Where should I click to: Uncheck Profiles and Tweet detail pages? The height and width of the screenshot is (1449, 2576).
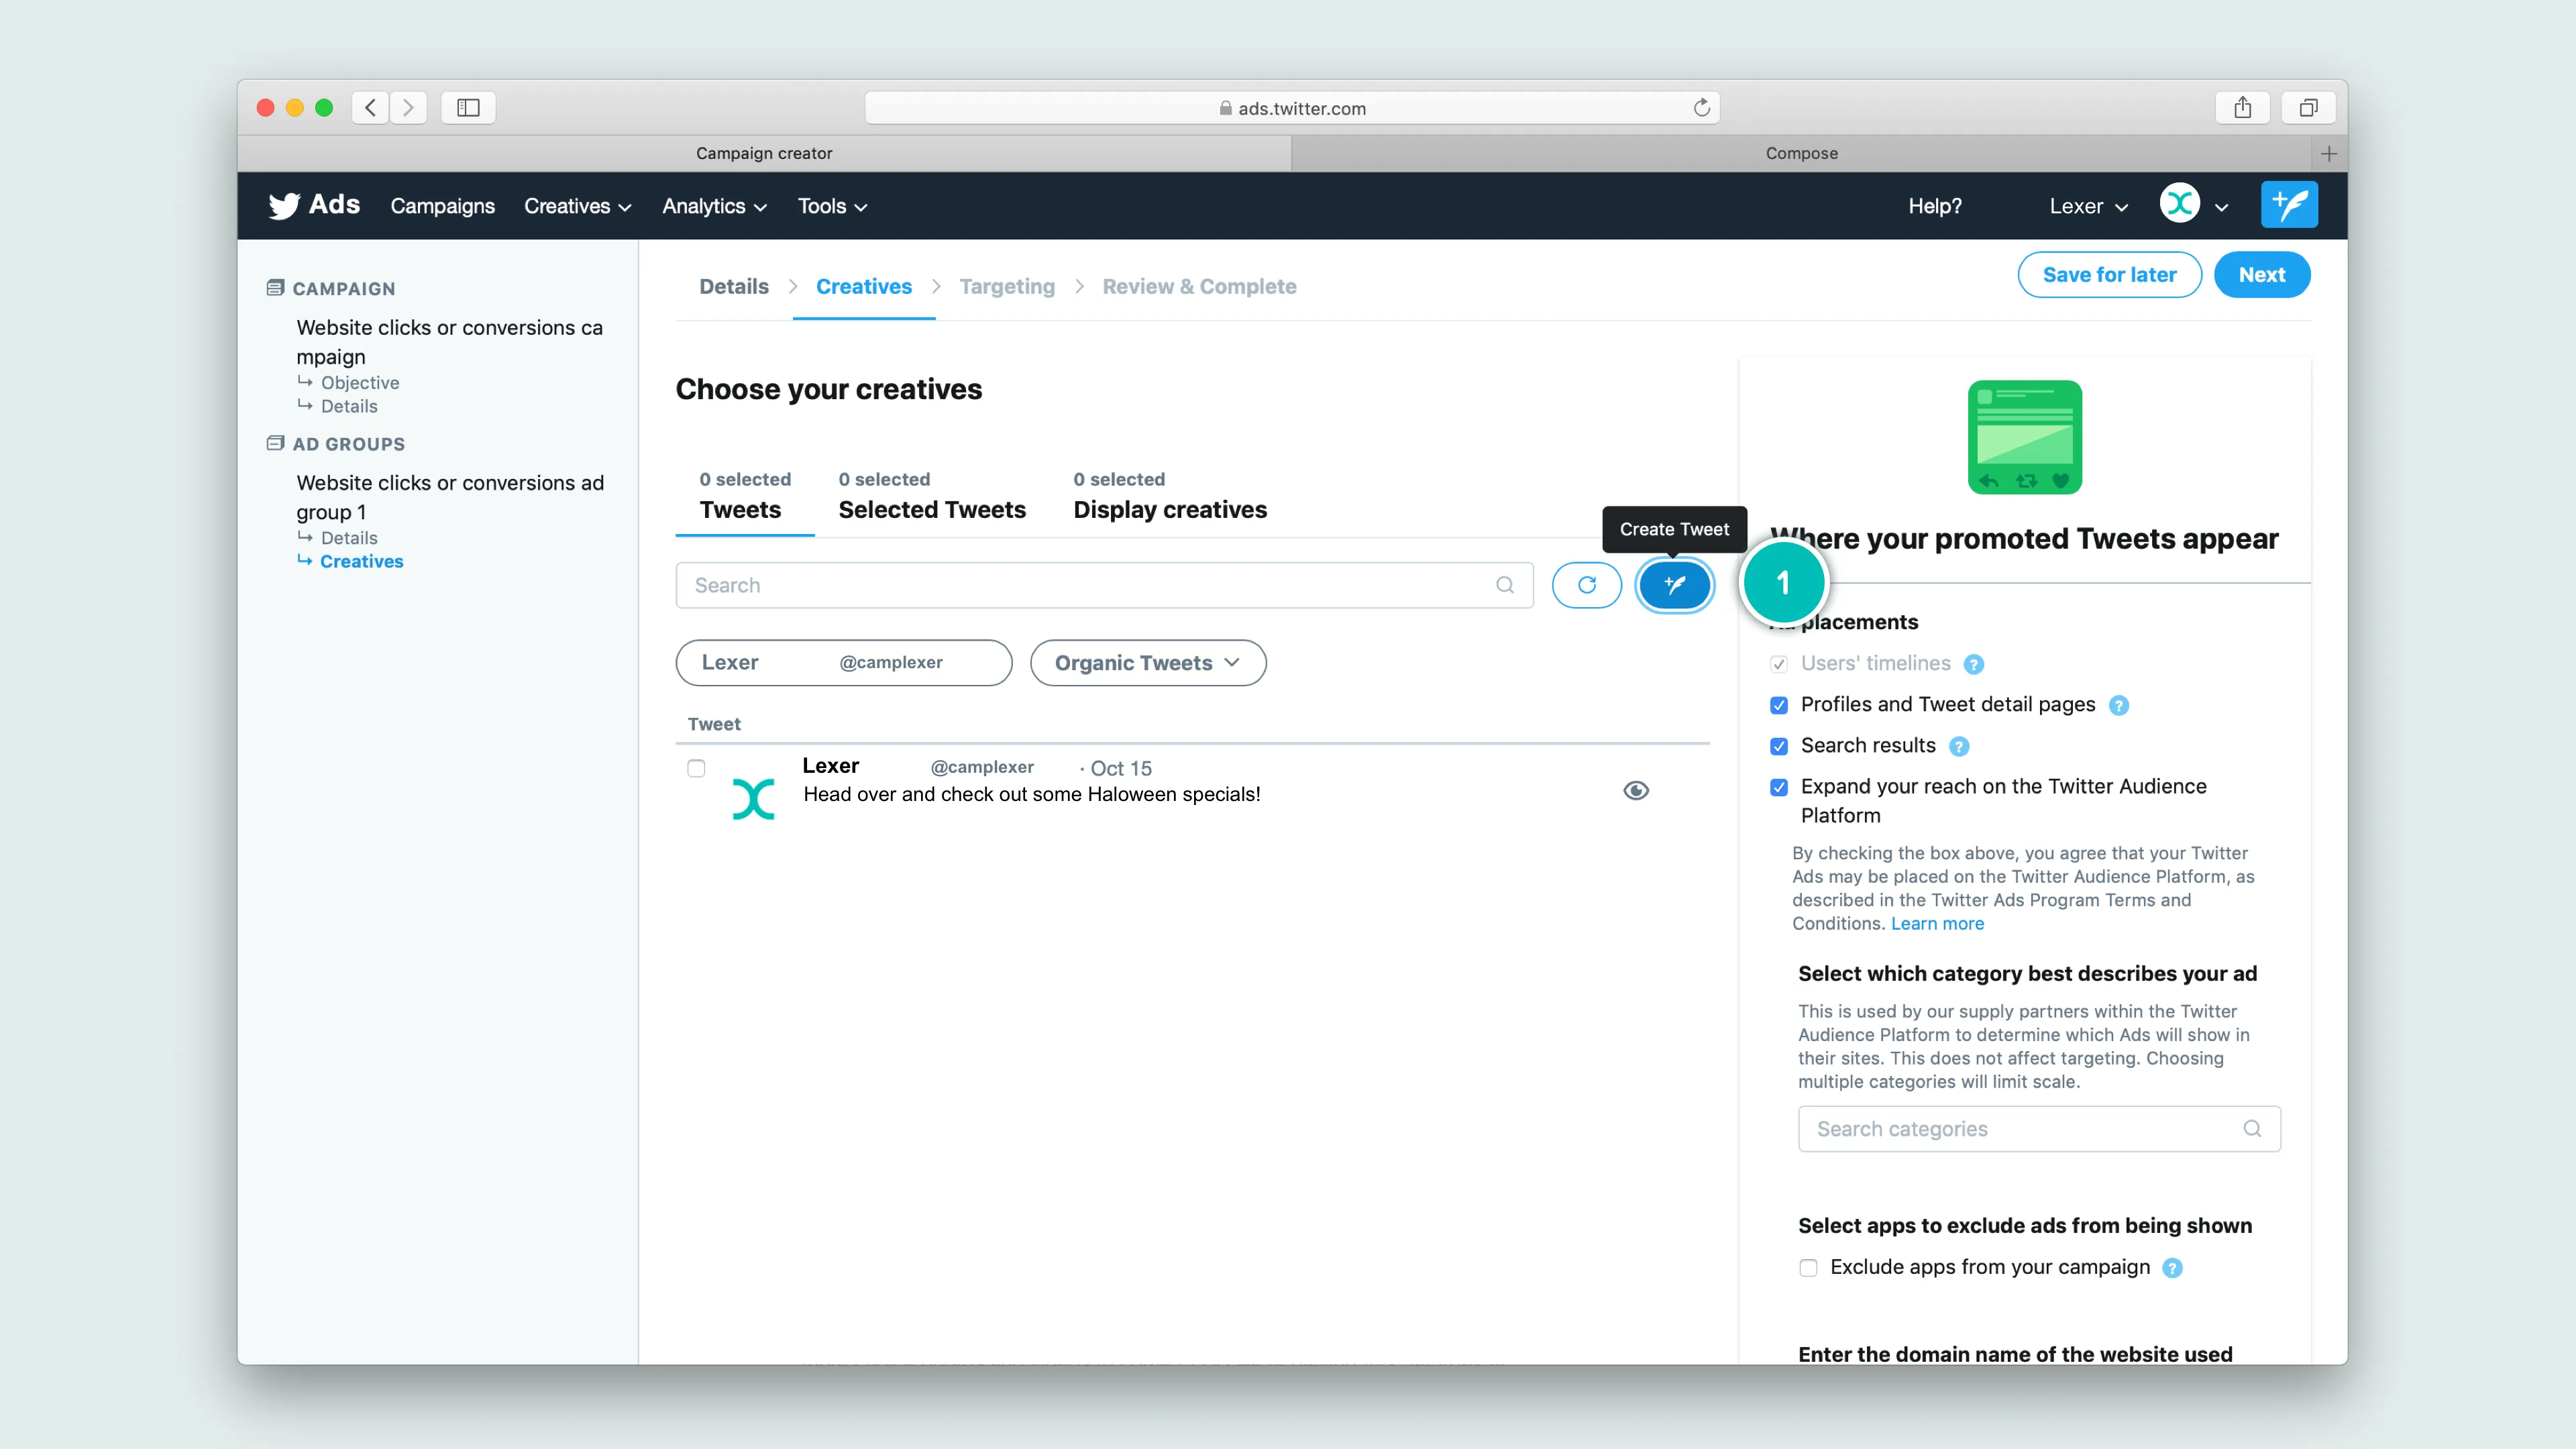pos(1779,705)
